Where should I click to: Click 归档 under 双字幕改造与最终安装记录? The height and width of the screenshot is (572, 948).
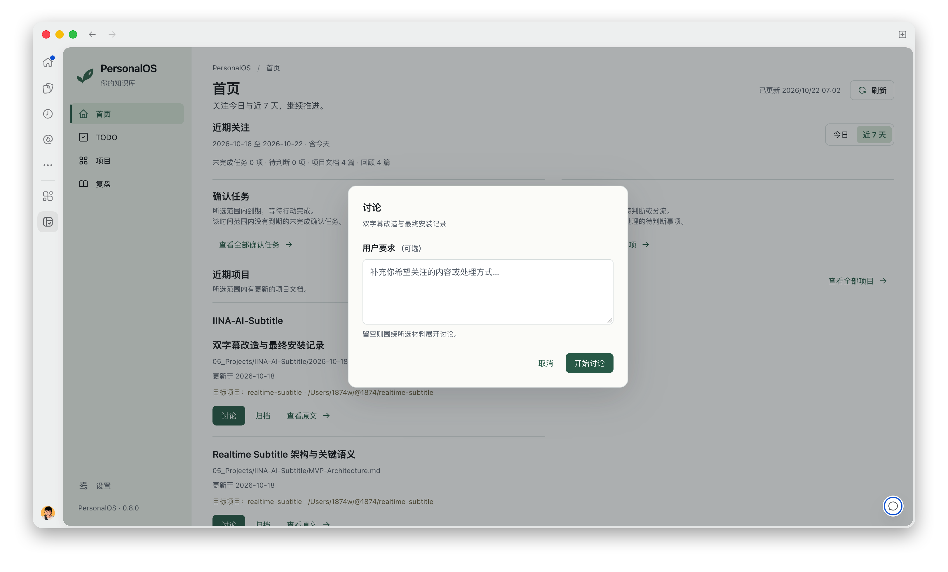[x=262, y=416]
